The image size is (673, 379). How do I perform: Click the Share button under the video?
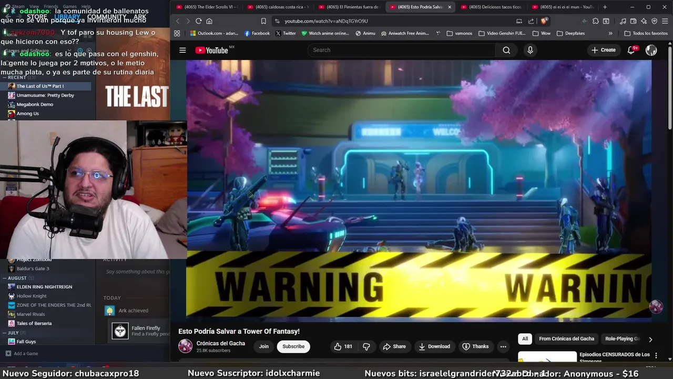coord(394,346)
